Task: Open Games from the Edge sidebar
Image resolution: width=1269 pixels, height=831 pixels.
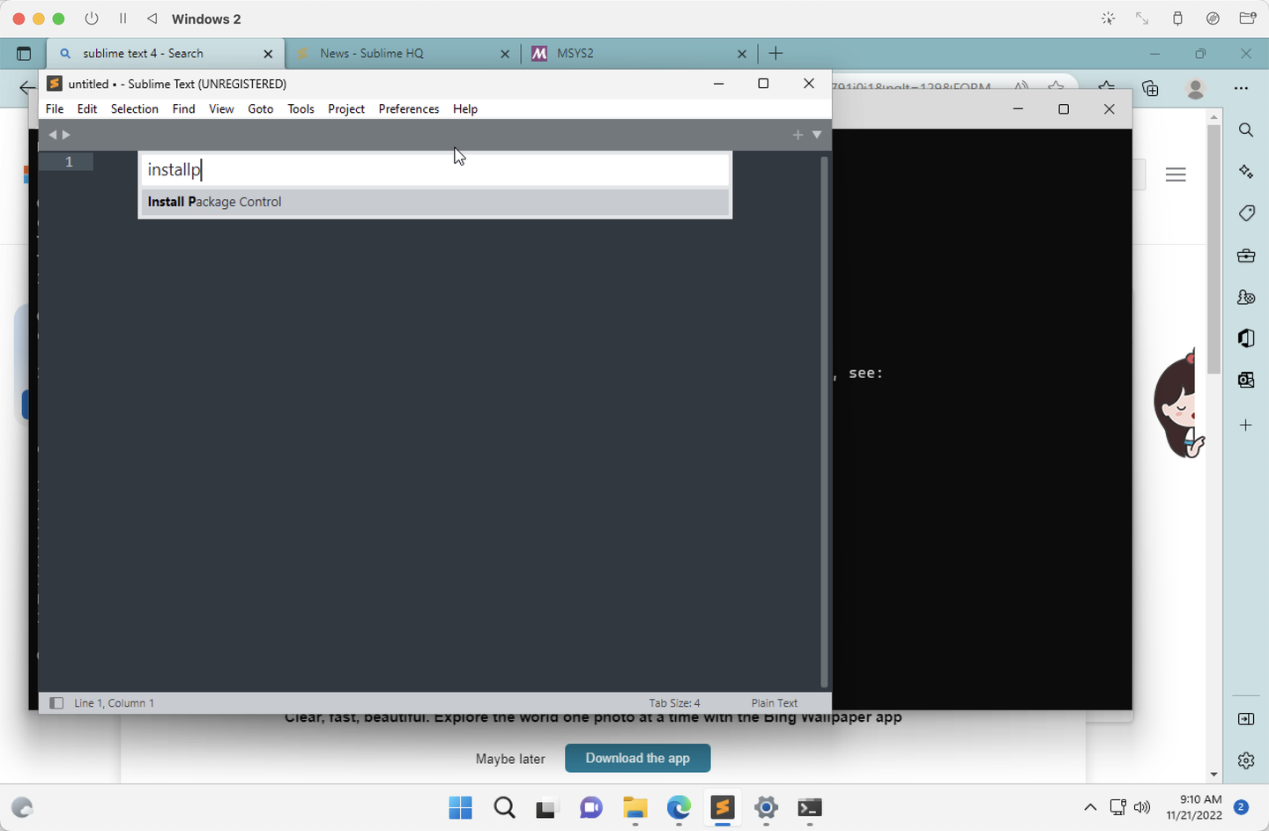Action: (1245, 297)
